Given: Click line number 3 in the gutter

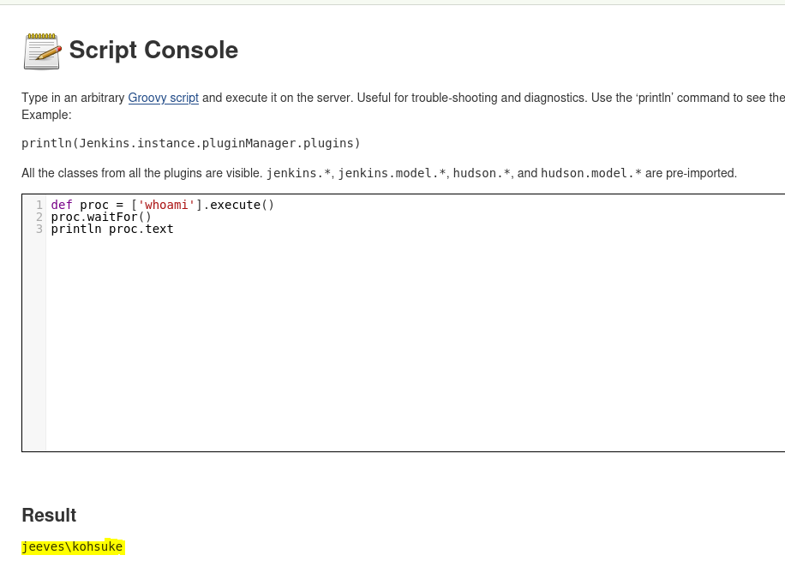Looking at the screenshot, I should click(x=39, y=229).
